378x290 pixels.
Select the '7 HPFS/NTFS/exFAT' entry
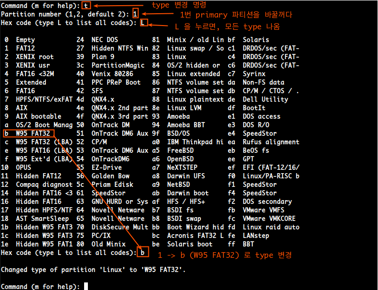tap(39, 99)
